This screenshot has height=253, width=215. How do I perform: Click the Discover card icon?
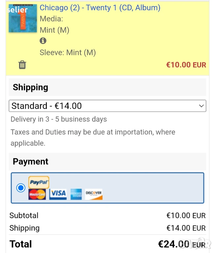pos(94,194)
